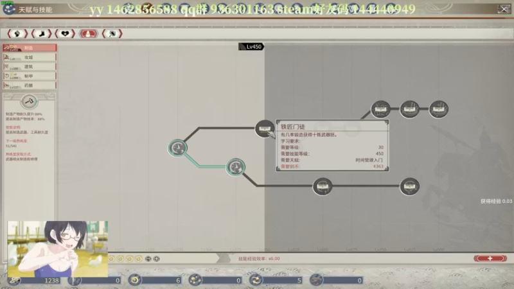
Task: Click the 天赋与技能 title icon
Action: coord(9,9)
